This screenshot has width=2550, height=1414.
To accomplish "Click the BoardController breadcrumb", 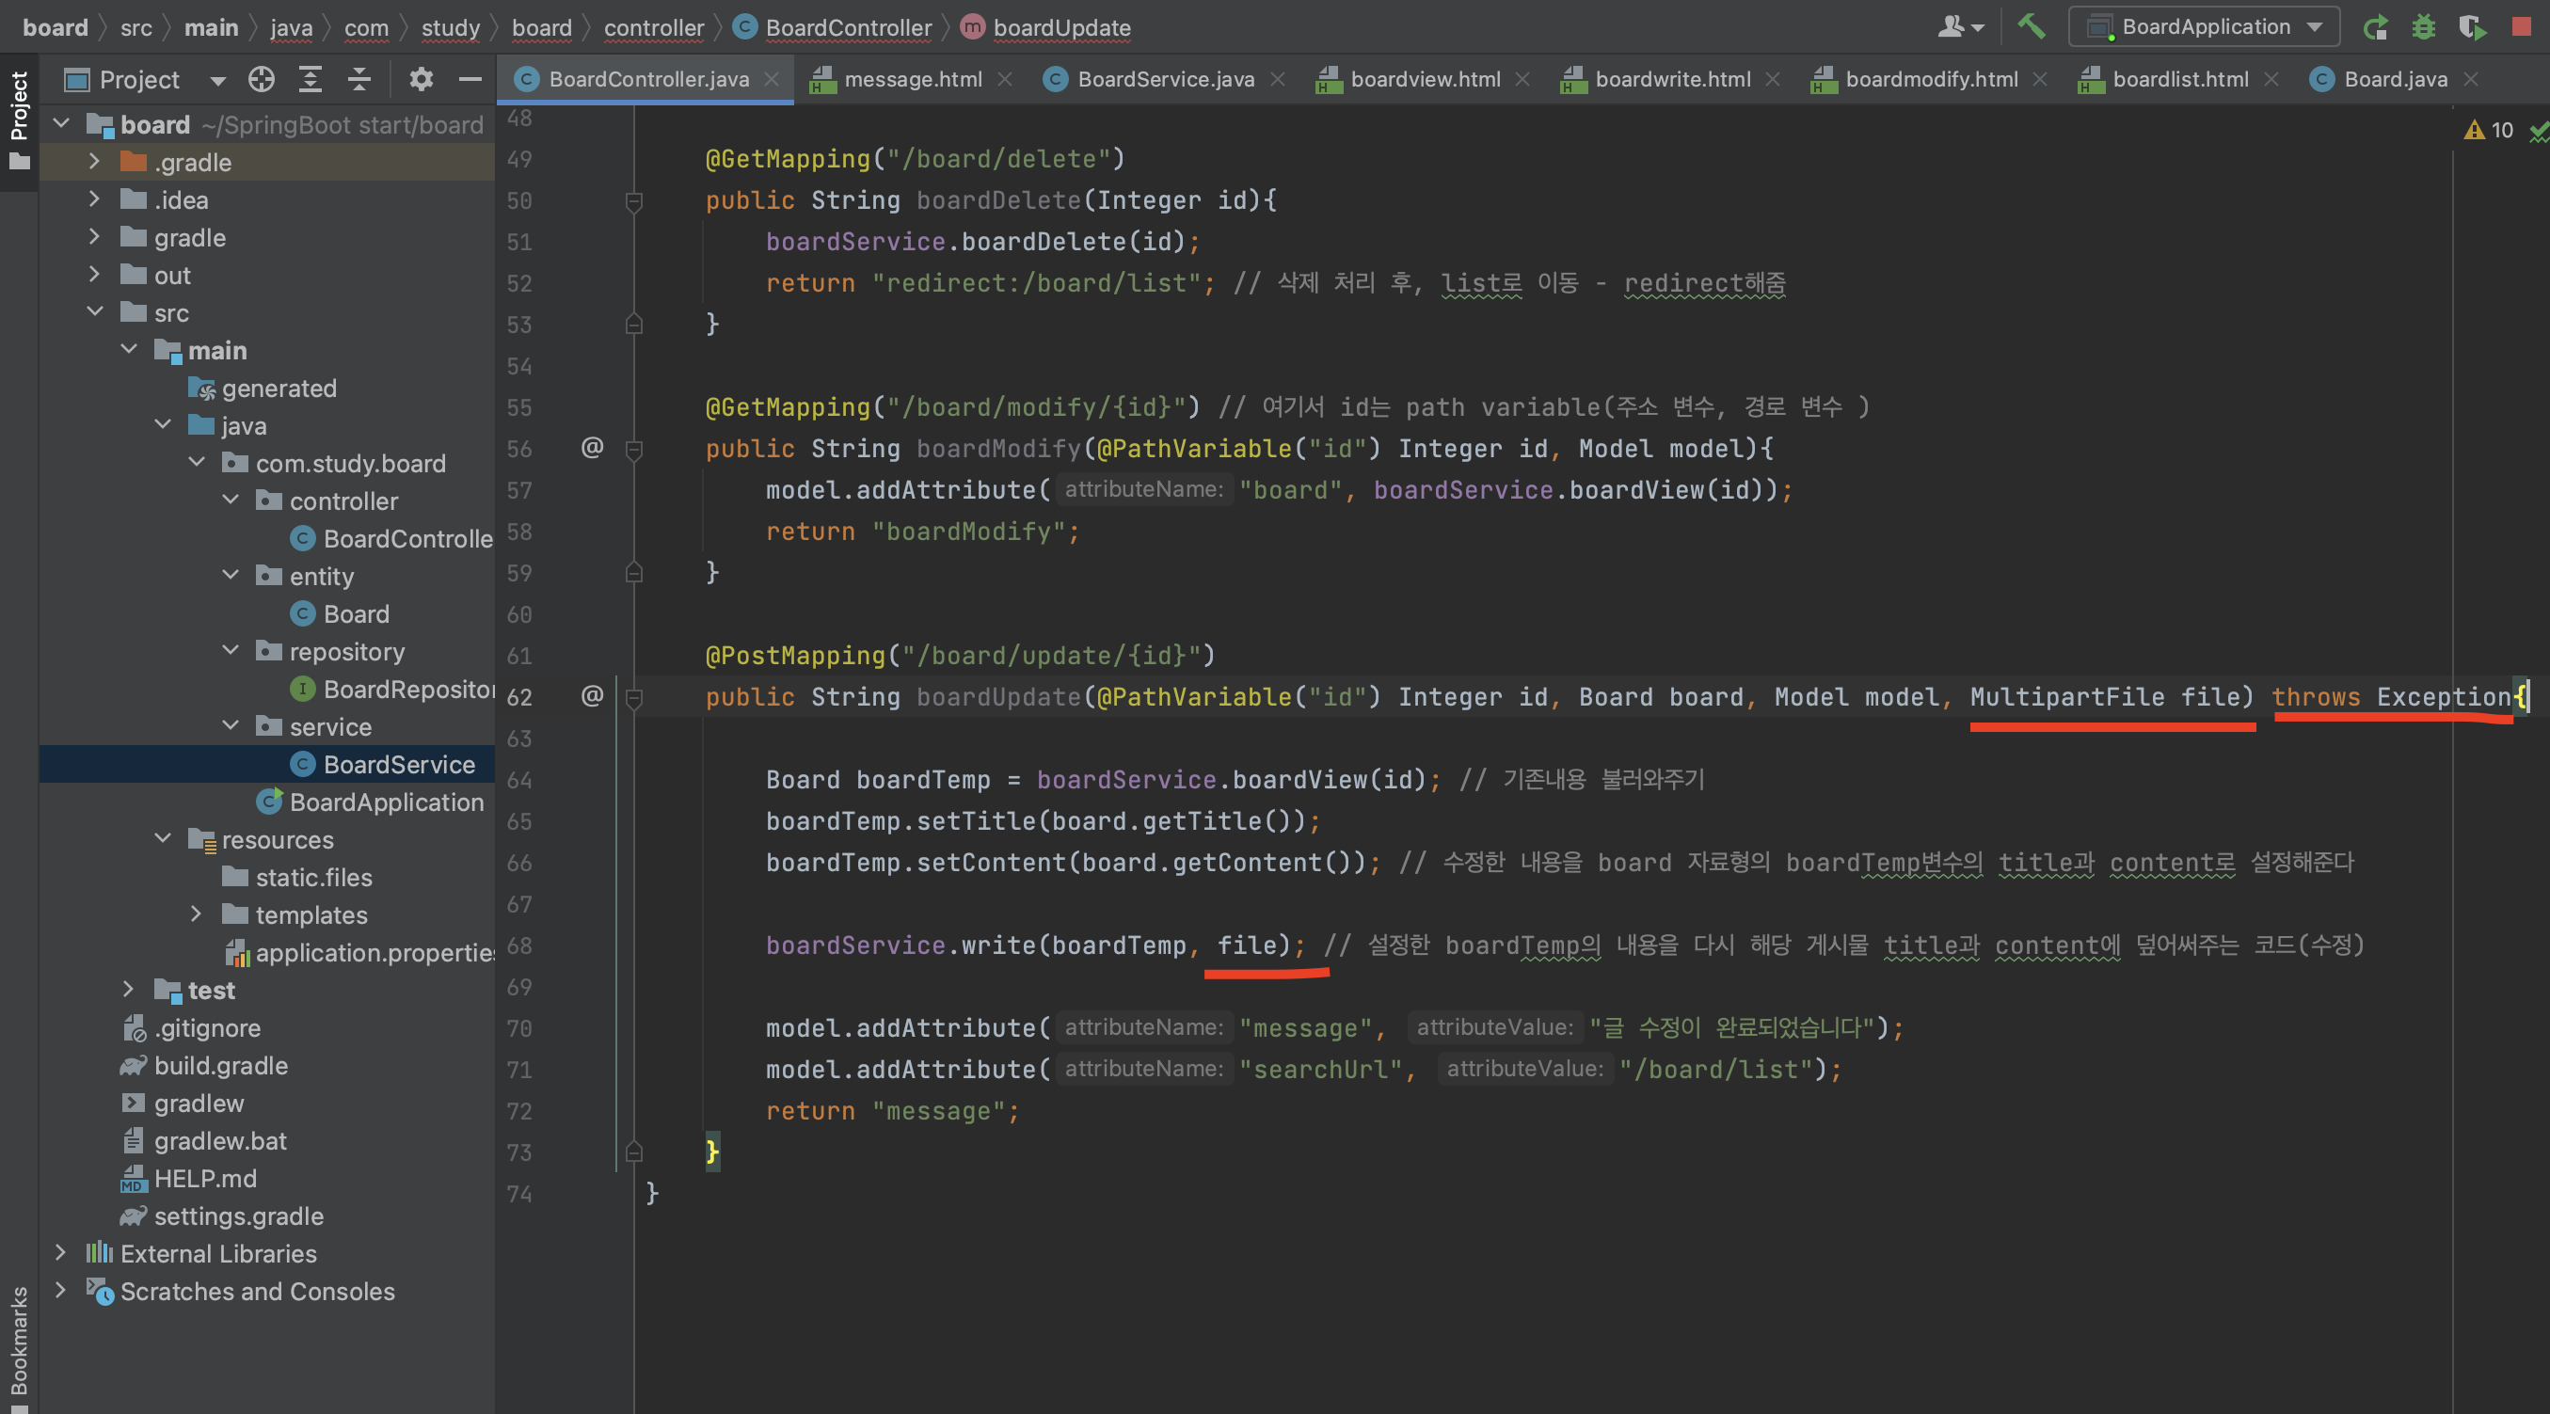I will coord(848,27).
